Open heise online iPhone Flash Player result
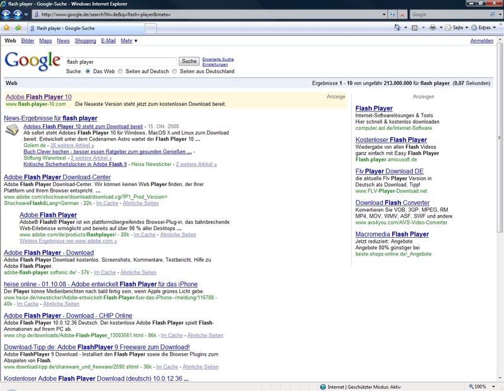 tap(100, 284)
